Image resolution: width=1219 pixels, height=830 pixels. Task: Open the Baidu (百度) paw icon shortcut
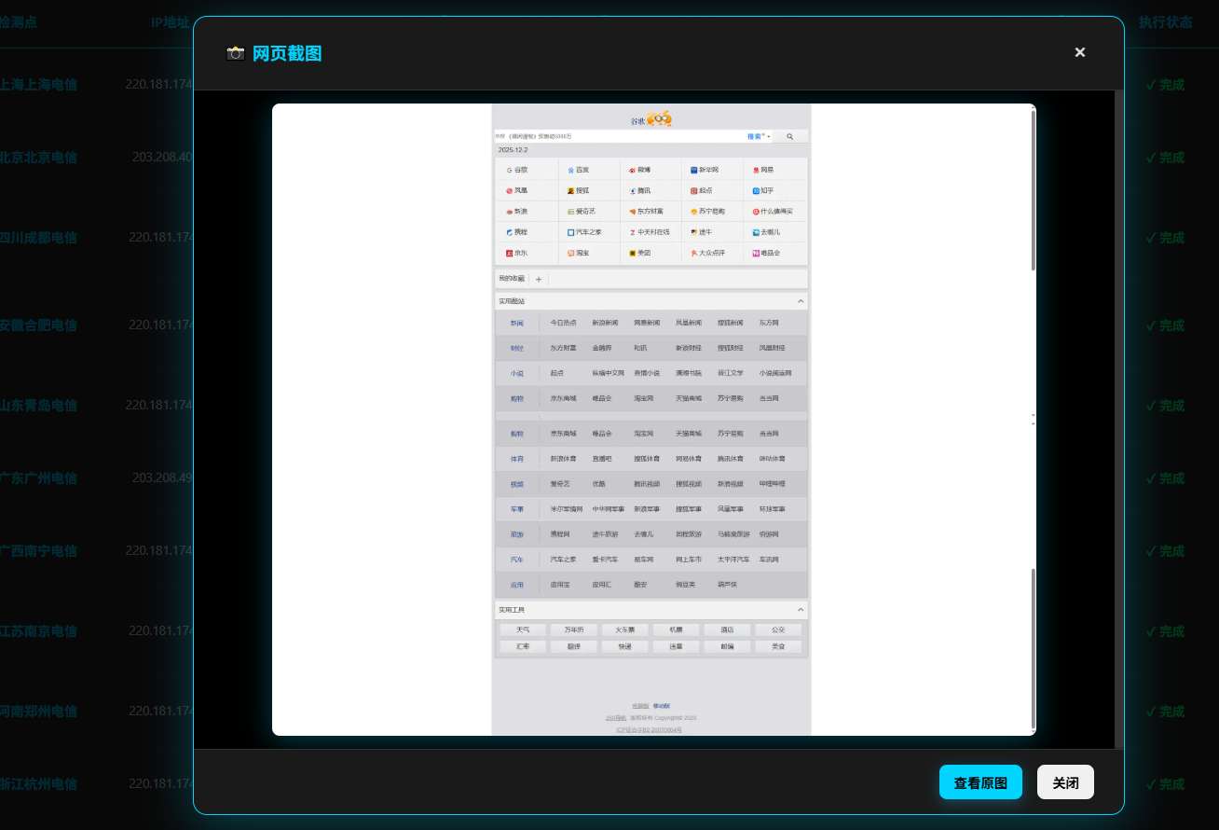[570, 170]
